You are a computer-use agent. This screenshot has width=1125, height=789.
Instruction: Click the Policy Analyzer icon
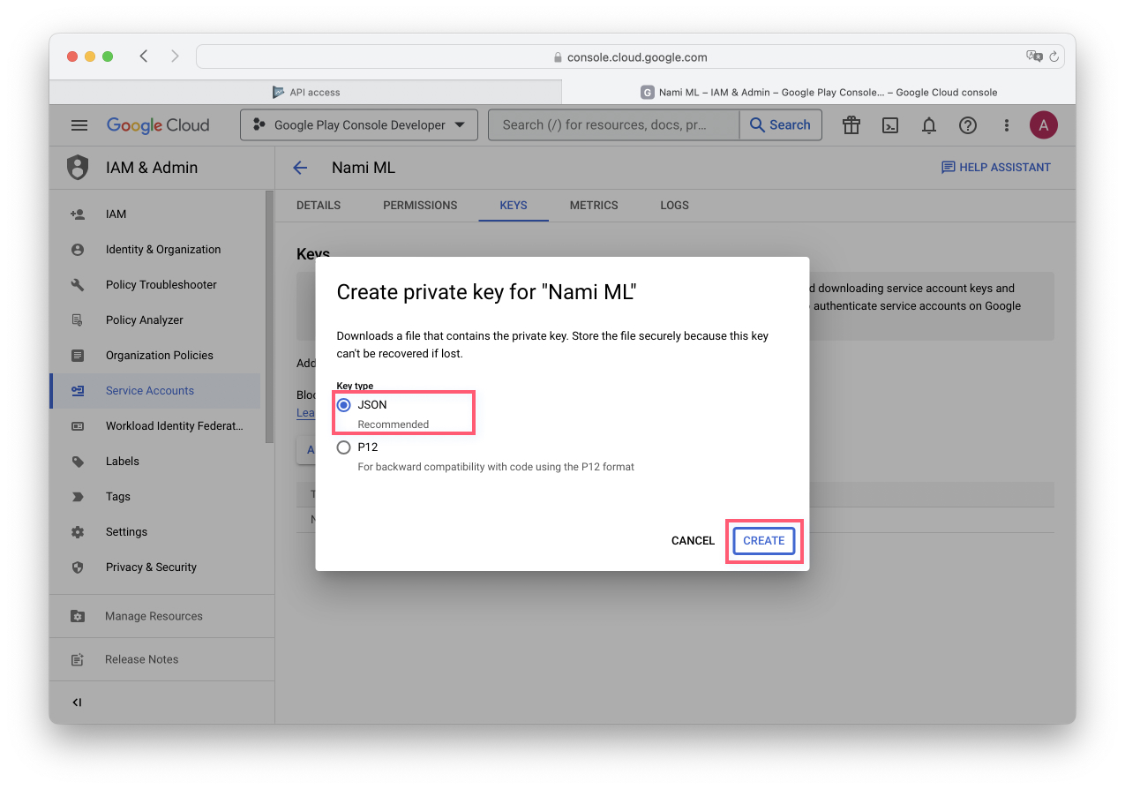(x=78, y=320)
